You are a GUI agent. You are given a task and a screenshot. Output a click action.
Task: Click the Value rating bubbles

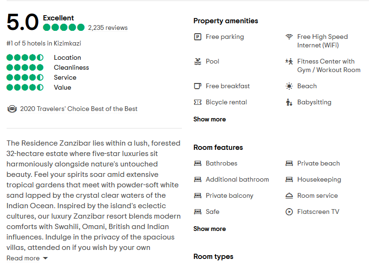coord(25,88)
